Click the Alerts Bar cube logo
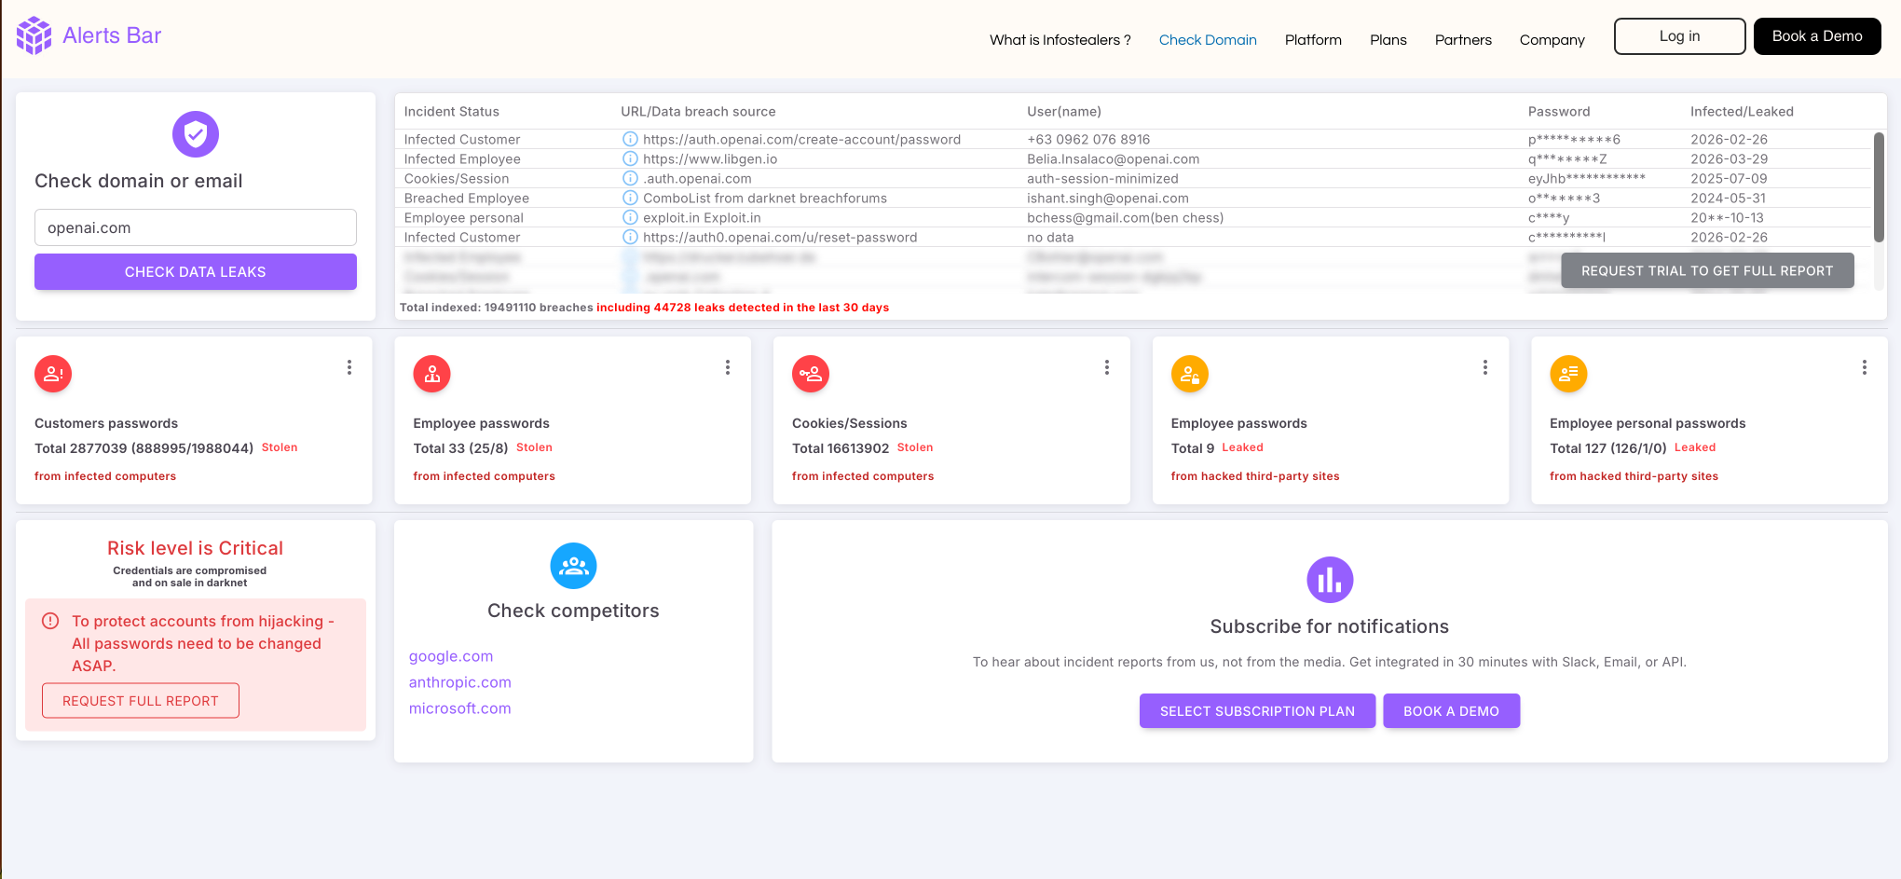 pos(34,35)
